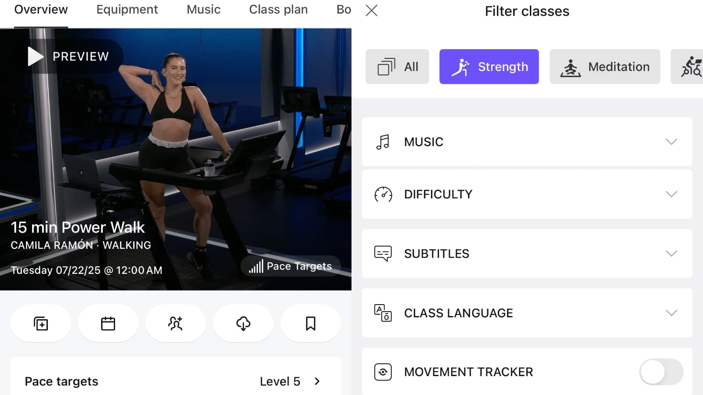Select the Strength class filter
This screenshot has height=395, width=703.
[x=489, y=67]
